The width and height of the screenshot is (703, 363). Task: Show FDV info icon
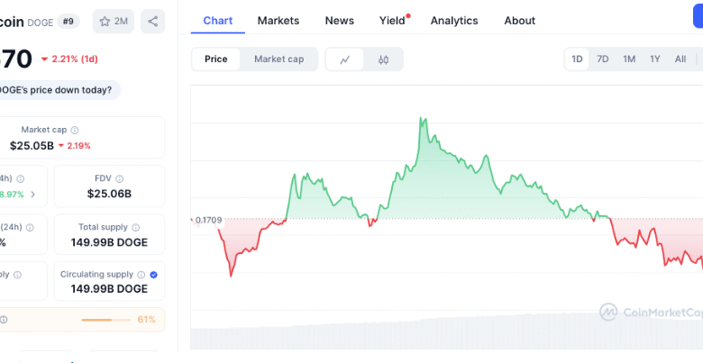[119, 179]
